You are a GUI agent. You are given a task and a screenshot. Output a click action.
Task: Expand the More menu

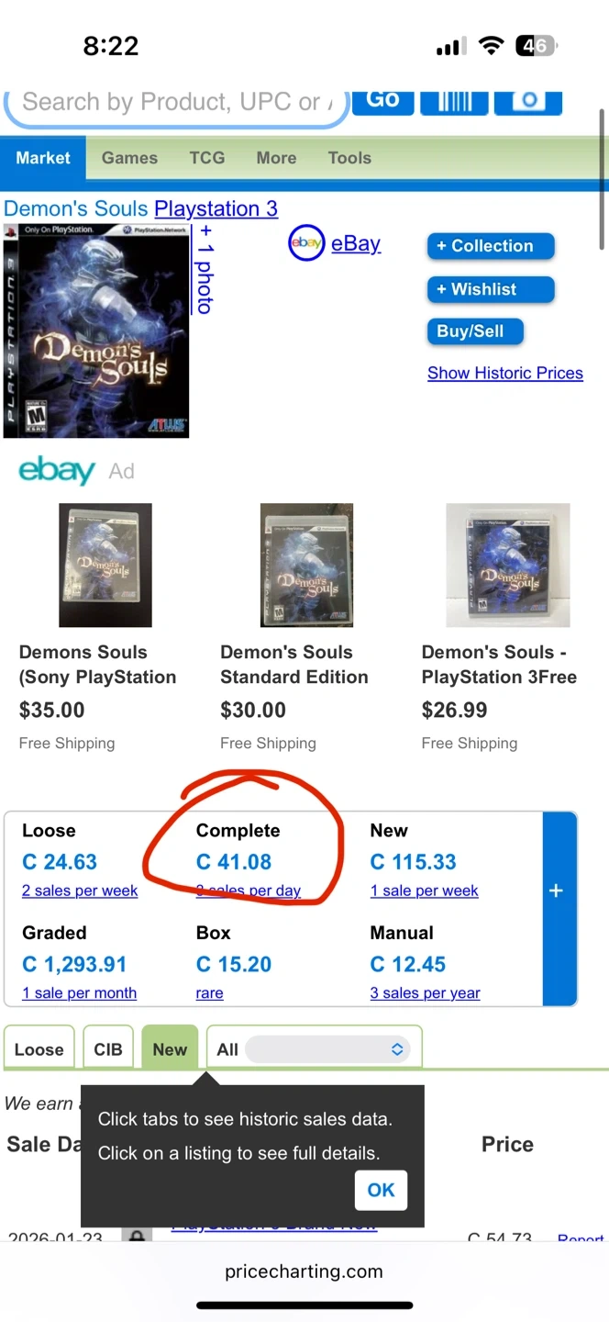pyautogui.click(x=276, y=158)
